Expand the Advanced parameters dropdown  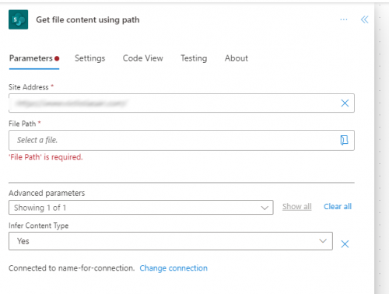point(141,208)
